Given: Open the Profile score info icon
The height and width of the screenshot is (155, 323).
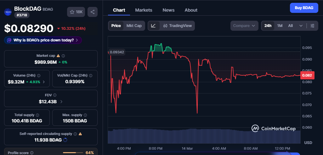Looking at the screenshot, I should click(x=32, y=153).
